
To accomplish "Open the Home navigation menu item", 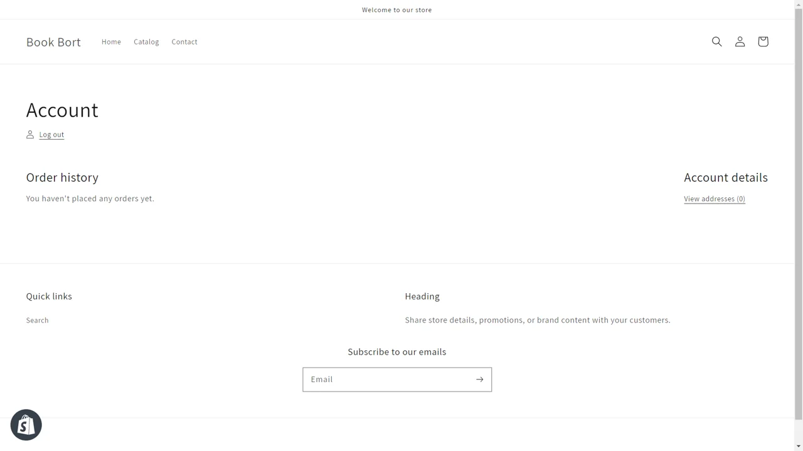I will tap(111, 41).
